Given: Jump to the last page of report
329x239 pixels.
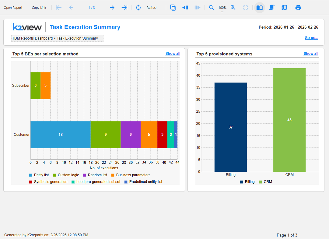Looking at the screenshot, I should (x=124, y=8).
